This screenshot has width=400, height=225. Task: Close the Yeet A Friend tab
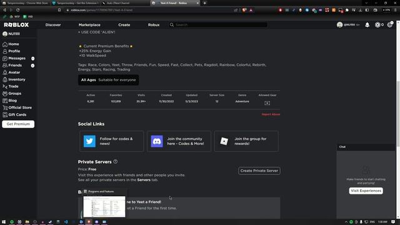pos(197,3)
